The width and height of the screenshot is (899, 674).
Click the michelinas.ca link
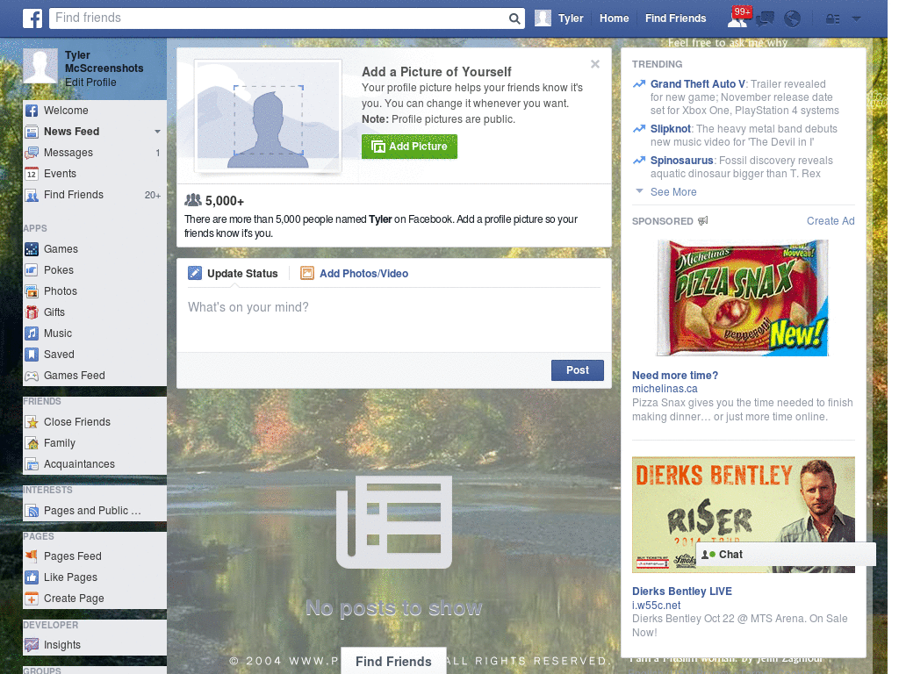[x=665, y=389]
